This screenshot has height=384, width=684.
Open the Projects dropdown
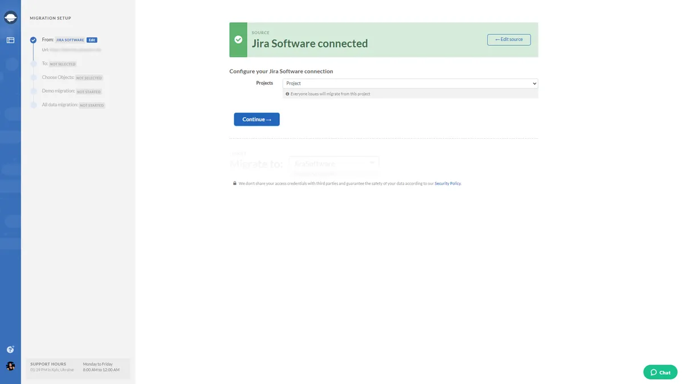(410, 84)
